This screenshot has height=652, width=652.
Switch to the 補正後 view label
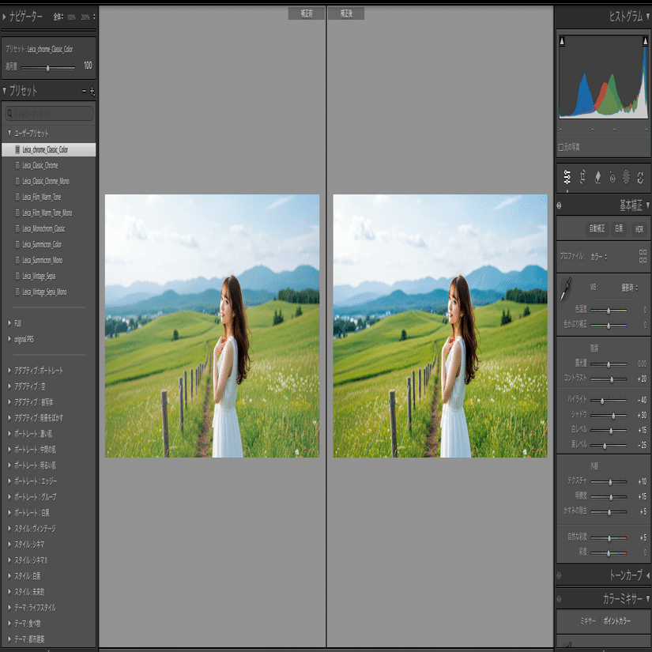[346, 13]
